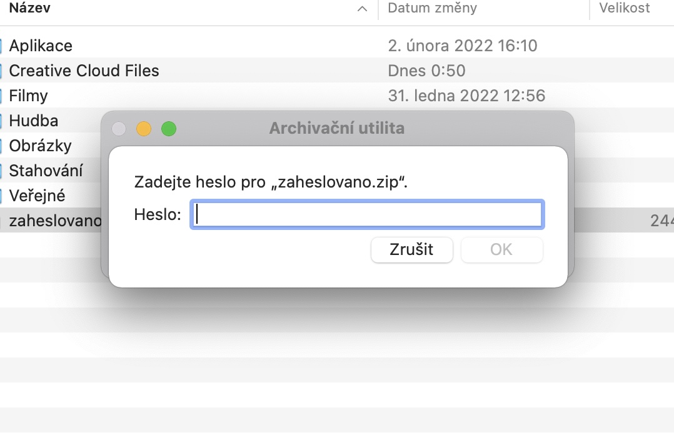
Task: Select the zaheslovano file row
Action: pyautogui.click(x=55, y=221)
